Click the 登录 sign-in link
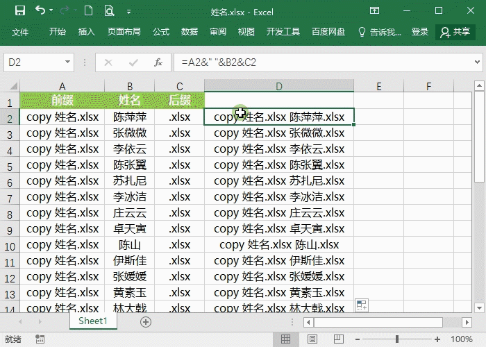Image resolution: width=486 pixels, height=347 pixels. point(420,32)
